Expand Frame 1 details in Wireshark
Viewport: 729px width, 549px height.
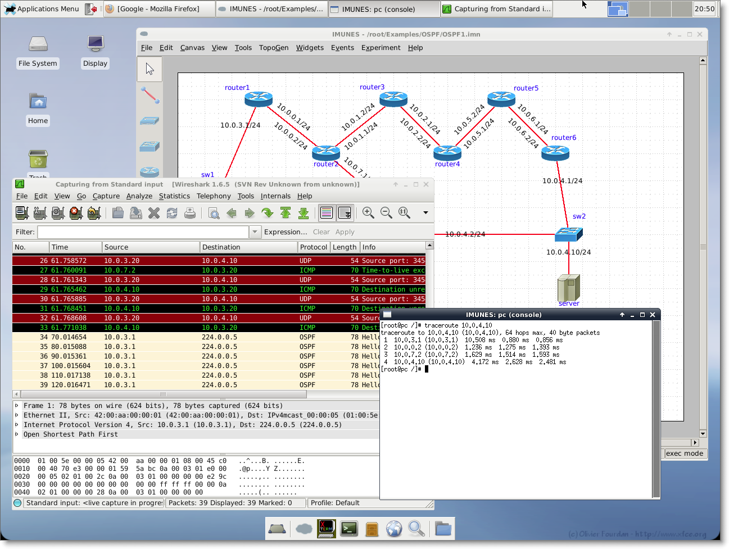pos(16,406)
